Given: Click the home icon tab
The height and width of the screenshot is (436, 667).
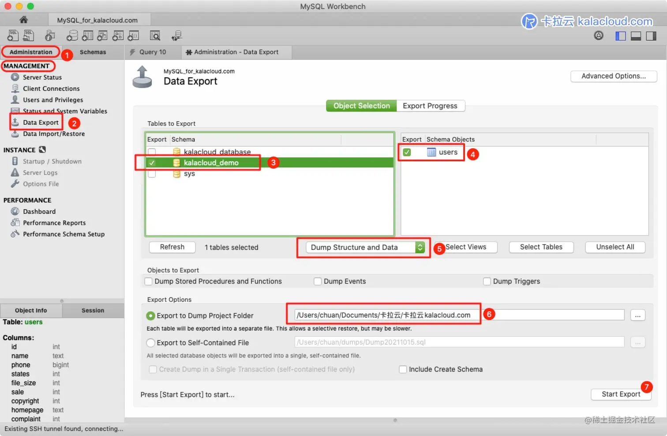Looking at the screenshot, I should pyautogui.click(x=24, y=20).
